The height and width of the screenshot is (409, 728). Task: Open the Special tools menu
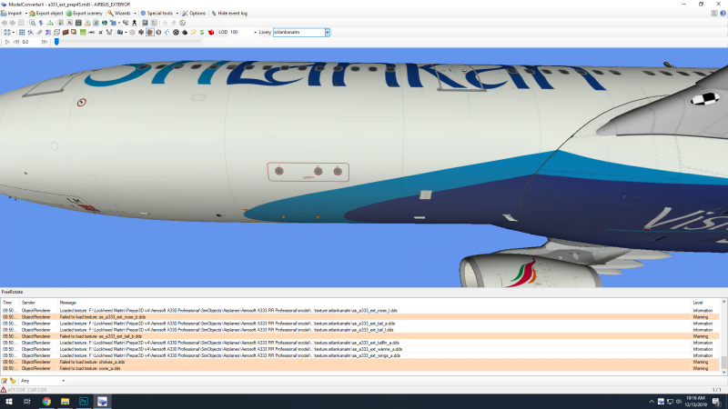click(x=157, y=14)
